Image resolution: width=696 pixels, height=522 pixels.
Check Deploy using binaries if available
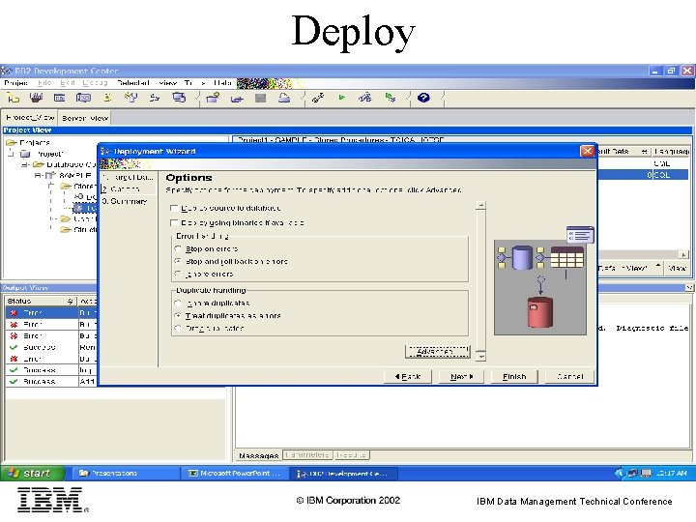[174, 222]
